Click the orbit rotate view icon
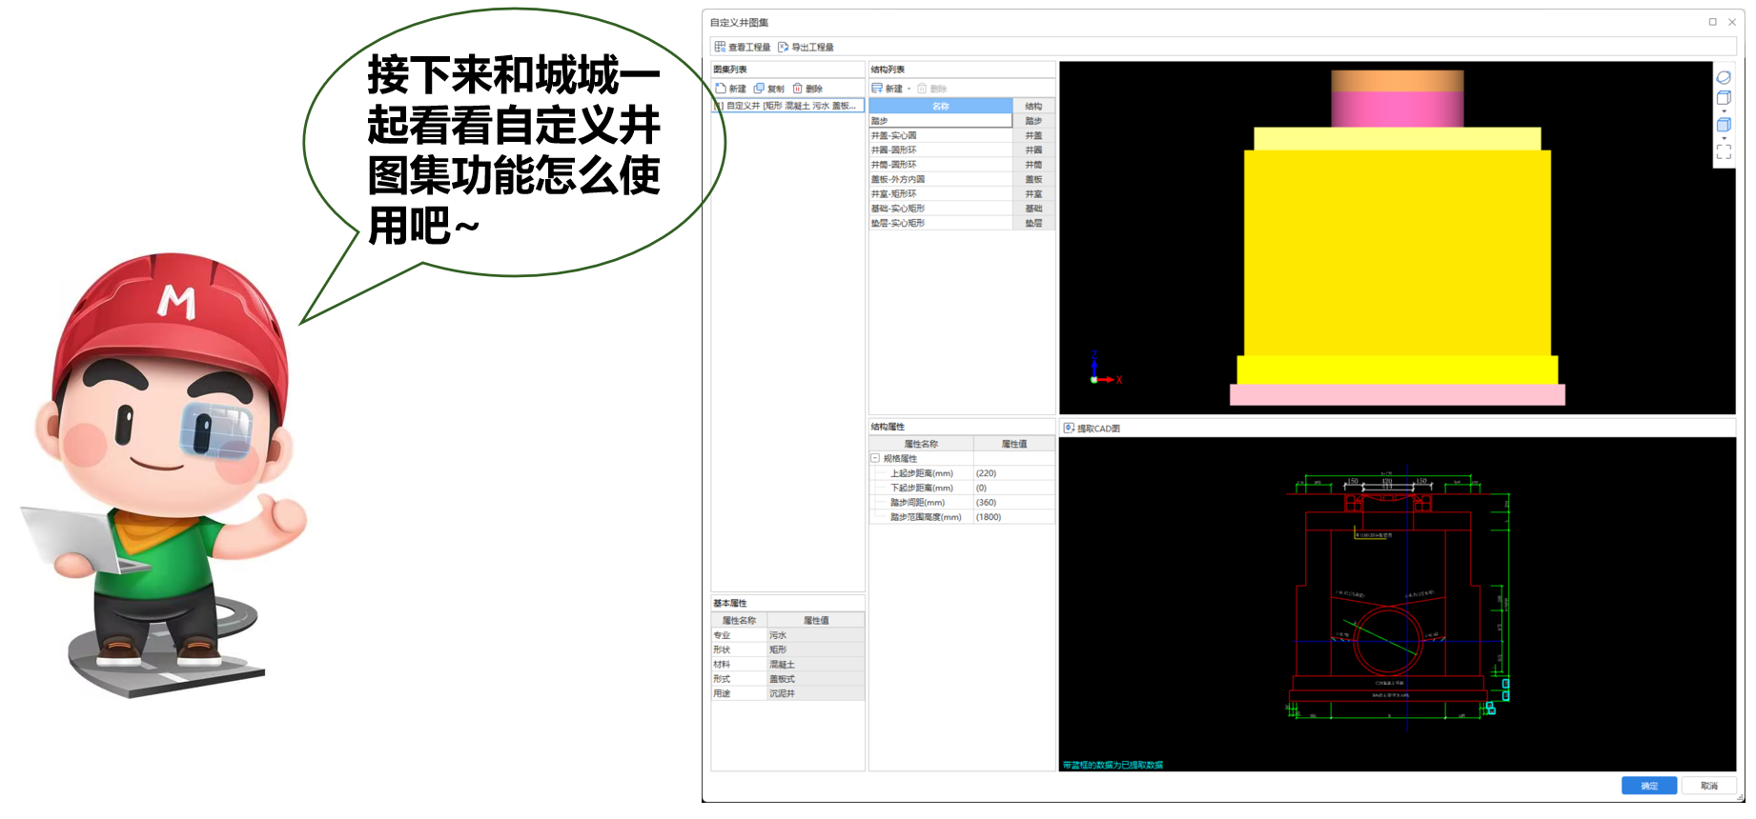 click(1724, 77)
